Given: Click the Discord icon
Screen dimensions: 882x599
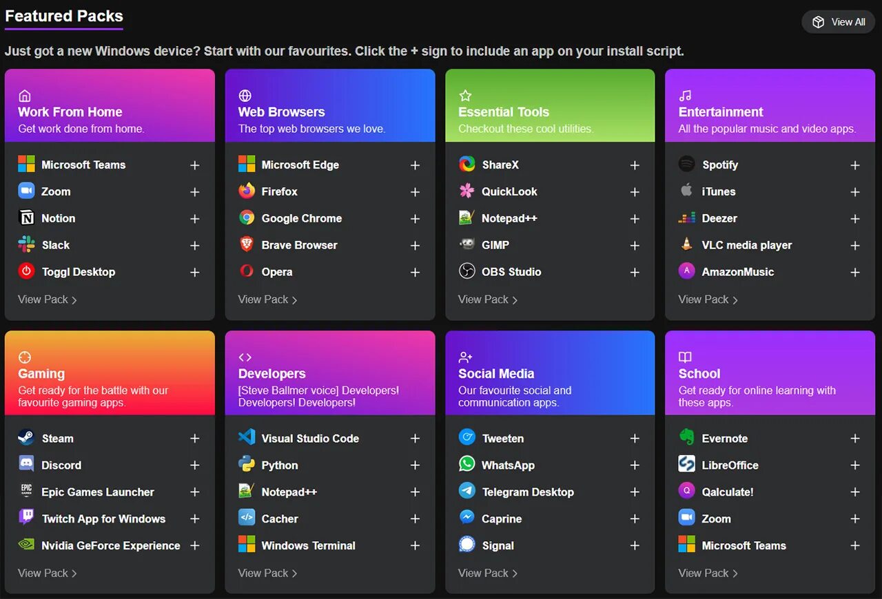Looking at the screenshot, I should click(26, 465).
